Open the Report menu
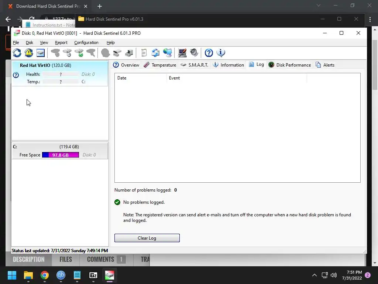 [61, 43]
